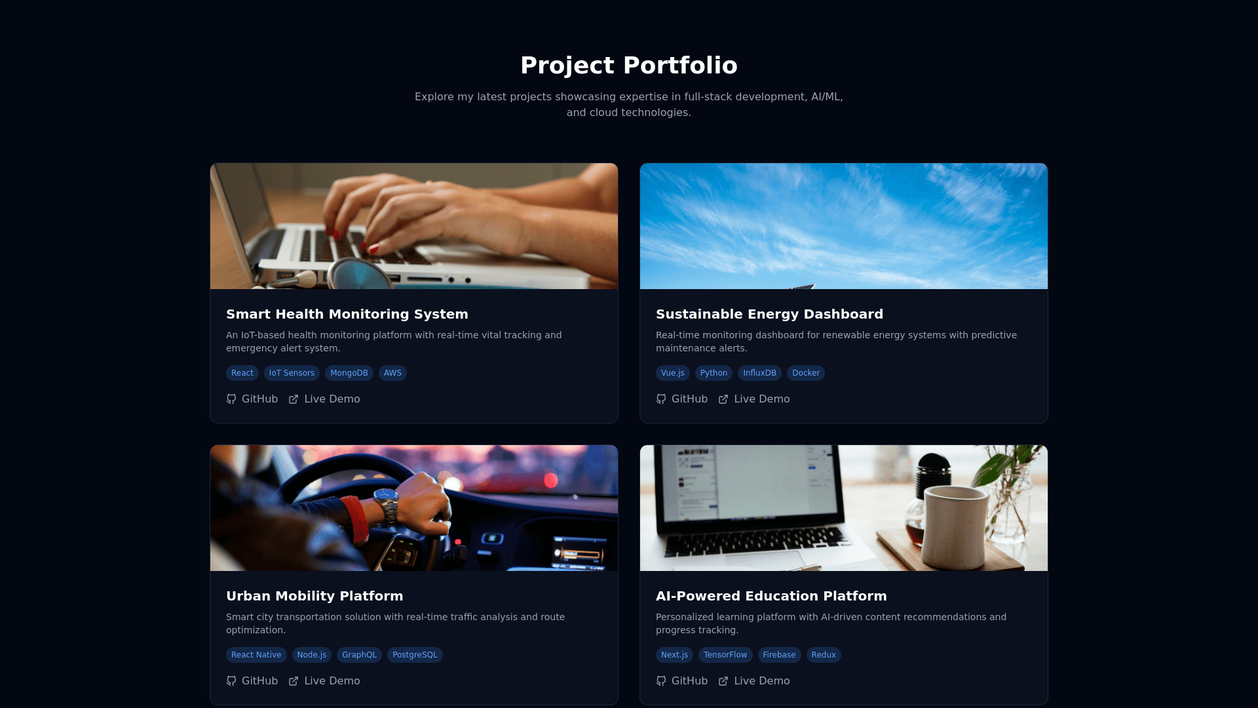
Task: Select the GraphQL tag
Action: point(359,655)
